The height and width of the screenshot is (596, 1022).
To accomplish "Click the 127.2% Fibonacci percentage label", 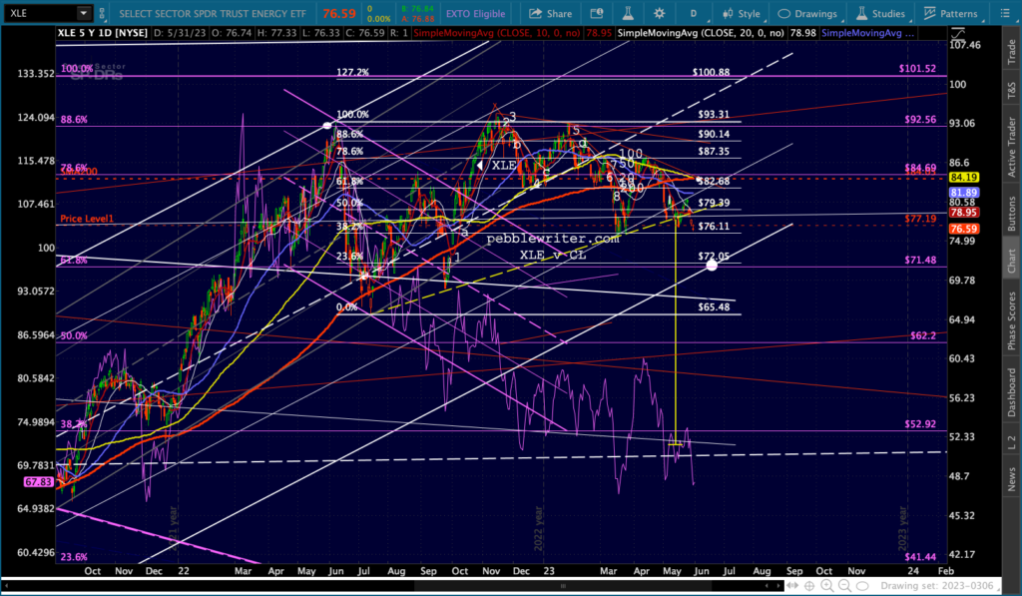I will (x=352, y=73).
